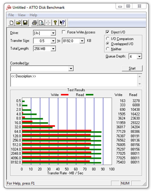Maximize the ATTO Disk Benchmark window
This screenshot has height=193, width=151.
[x=128, y=6]
